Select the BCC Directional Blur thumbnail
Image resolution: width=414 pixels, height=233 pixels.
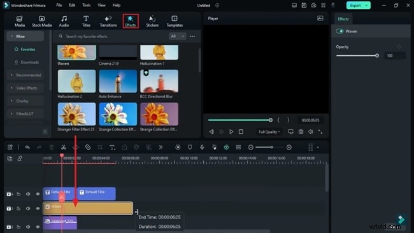159,81
